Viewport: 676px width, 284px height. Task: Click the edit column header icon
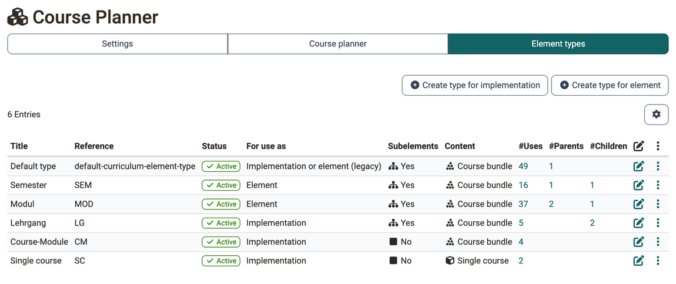click(638, 146)
